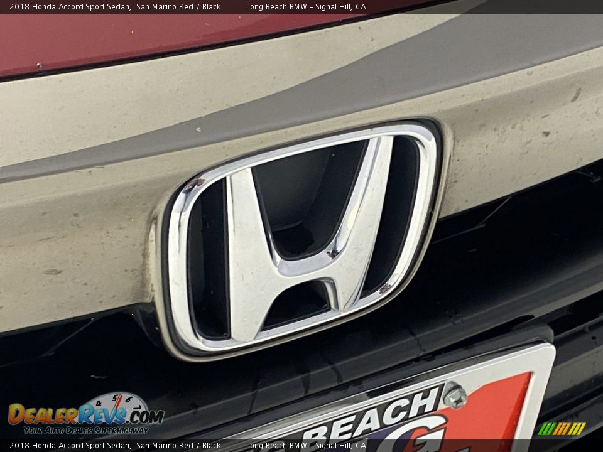Click the bottom 'San Marino Red / Black' text
Screen dimensions: 603x452
coord(178,446)
